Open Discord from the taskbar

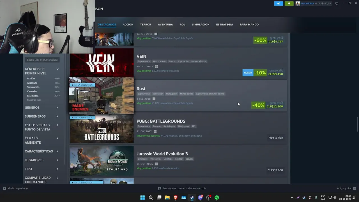tap(200, 198)
